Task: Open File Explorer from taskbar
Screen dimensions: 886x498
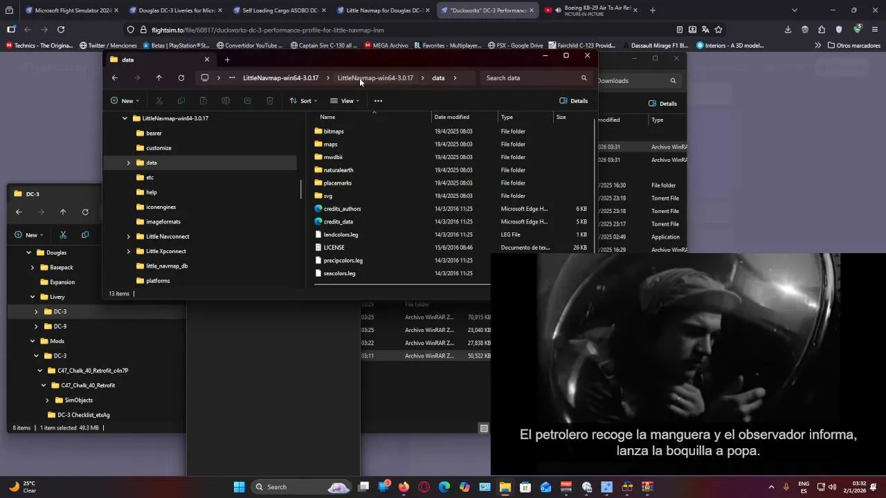Action: 505,487
